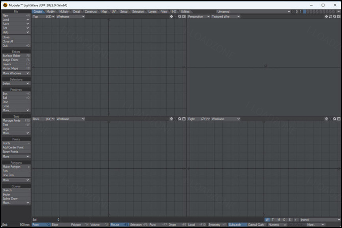This screenshot has height=228, width=342.
Task: Select the Spline Draw tool
Action: tap(16, 199)
